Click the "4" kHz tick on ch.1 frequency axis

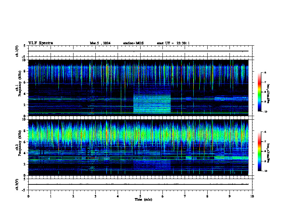click(x=25, y=94)
